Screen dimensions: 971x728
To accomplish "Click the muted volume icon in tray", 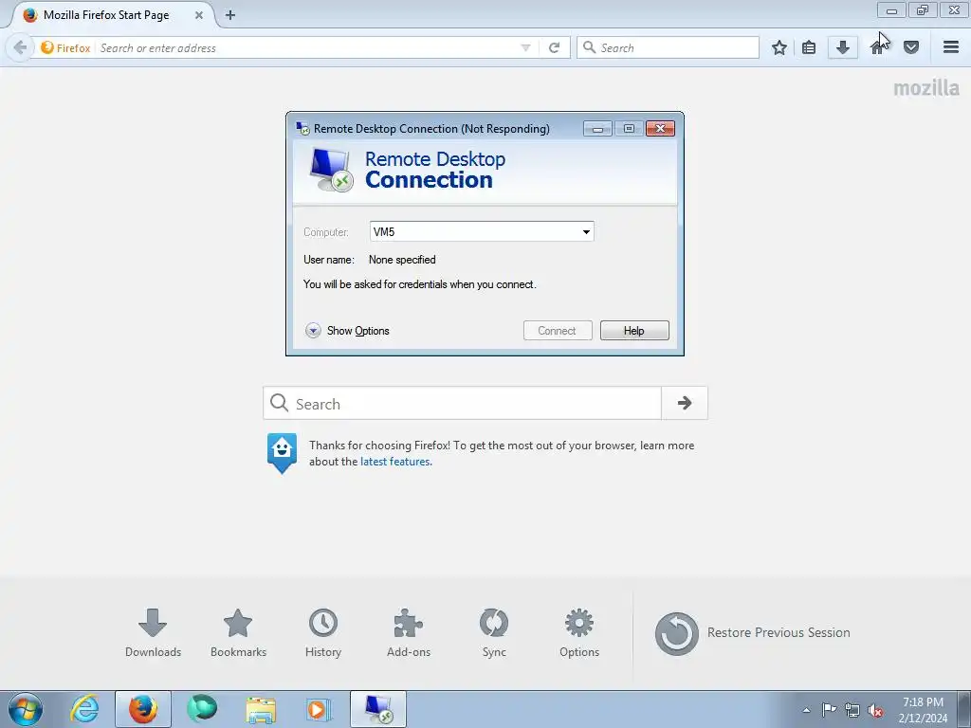I will point(875,710).
